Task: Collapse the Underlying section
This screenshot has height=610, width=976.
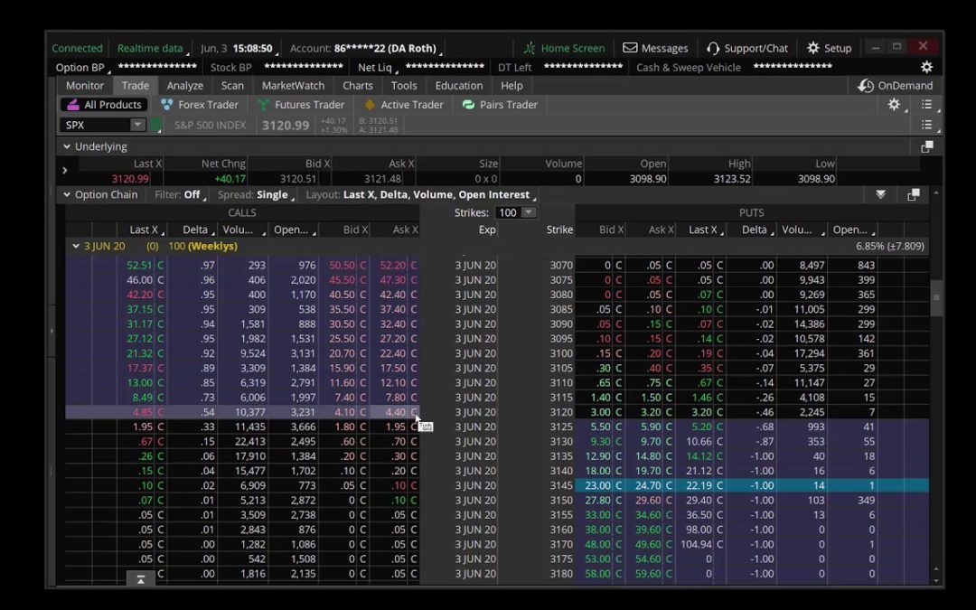Action: (x=66, y=145)
